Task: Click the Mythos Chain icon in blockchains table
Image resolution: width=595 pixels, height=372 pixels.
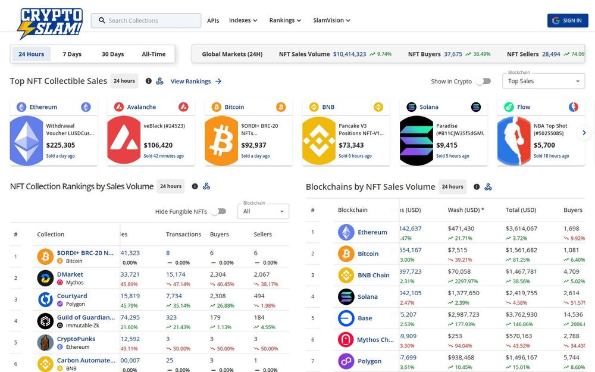Action: click(346, 340)
